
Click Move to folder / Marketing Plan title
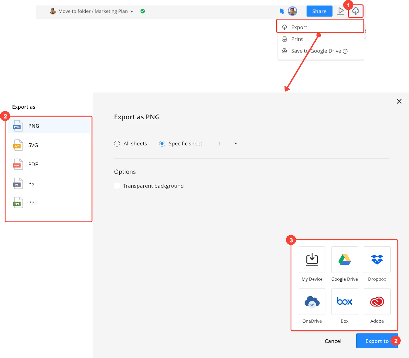[93, 11]
